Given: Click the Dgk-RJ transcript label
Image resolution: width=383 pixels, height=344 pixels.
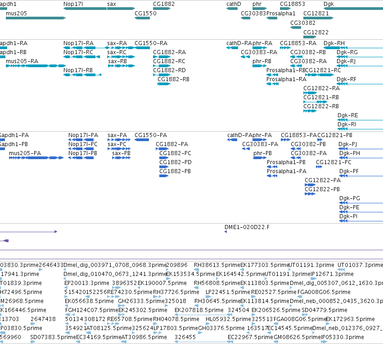Looking at the screenshot, I should (346, 61).
